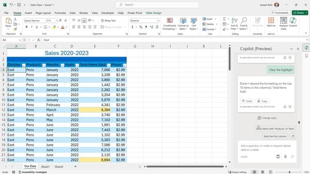Open the Prices column filter dropdown
Screen dimensions: 310x174
[x=125, y=65]
